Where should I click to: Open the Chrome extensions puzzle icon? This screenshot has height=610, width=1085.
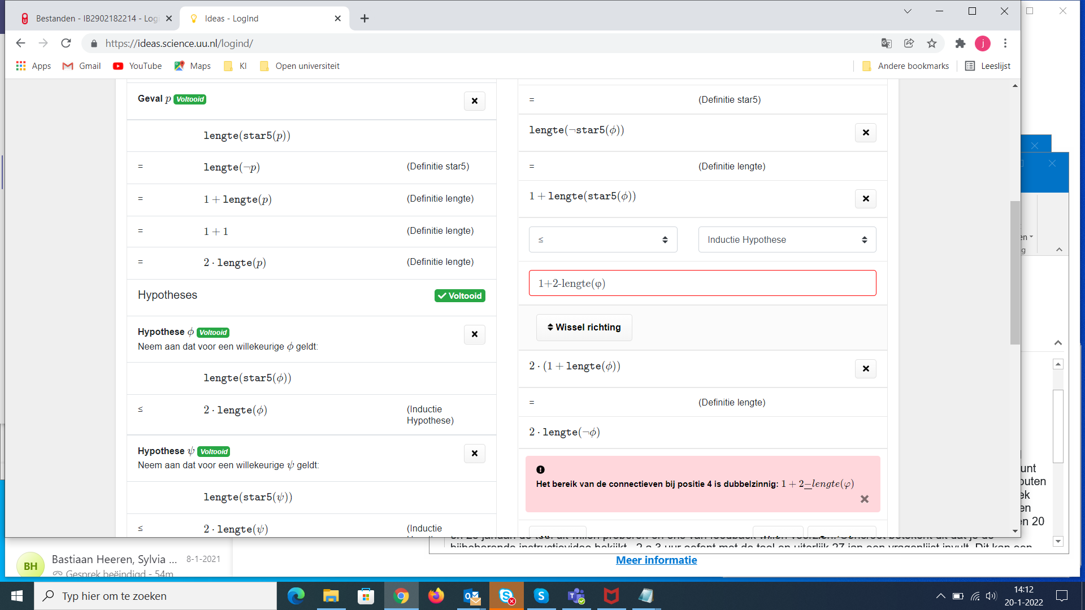point(960,43)
